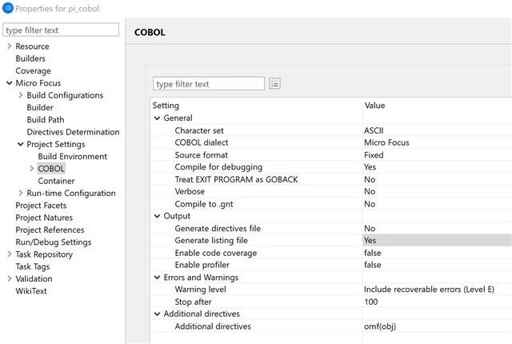Collapse the Errors and Warnings group
Image resolution: width=512 pixels, height=344 pixels.
tap(157, 278)
